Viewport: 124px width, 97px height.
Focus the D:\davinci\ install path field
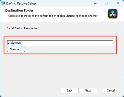coord(60,43)
